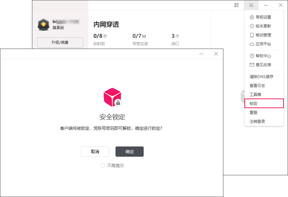Viewport: 288px width, 197px height.
Task: Click the QR code icon in title bar
Action: point(236,5)
